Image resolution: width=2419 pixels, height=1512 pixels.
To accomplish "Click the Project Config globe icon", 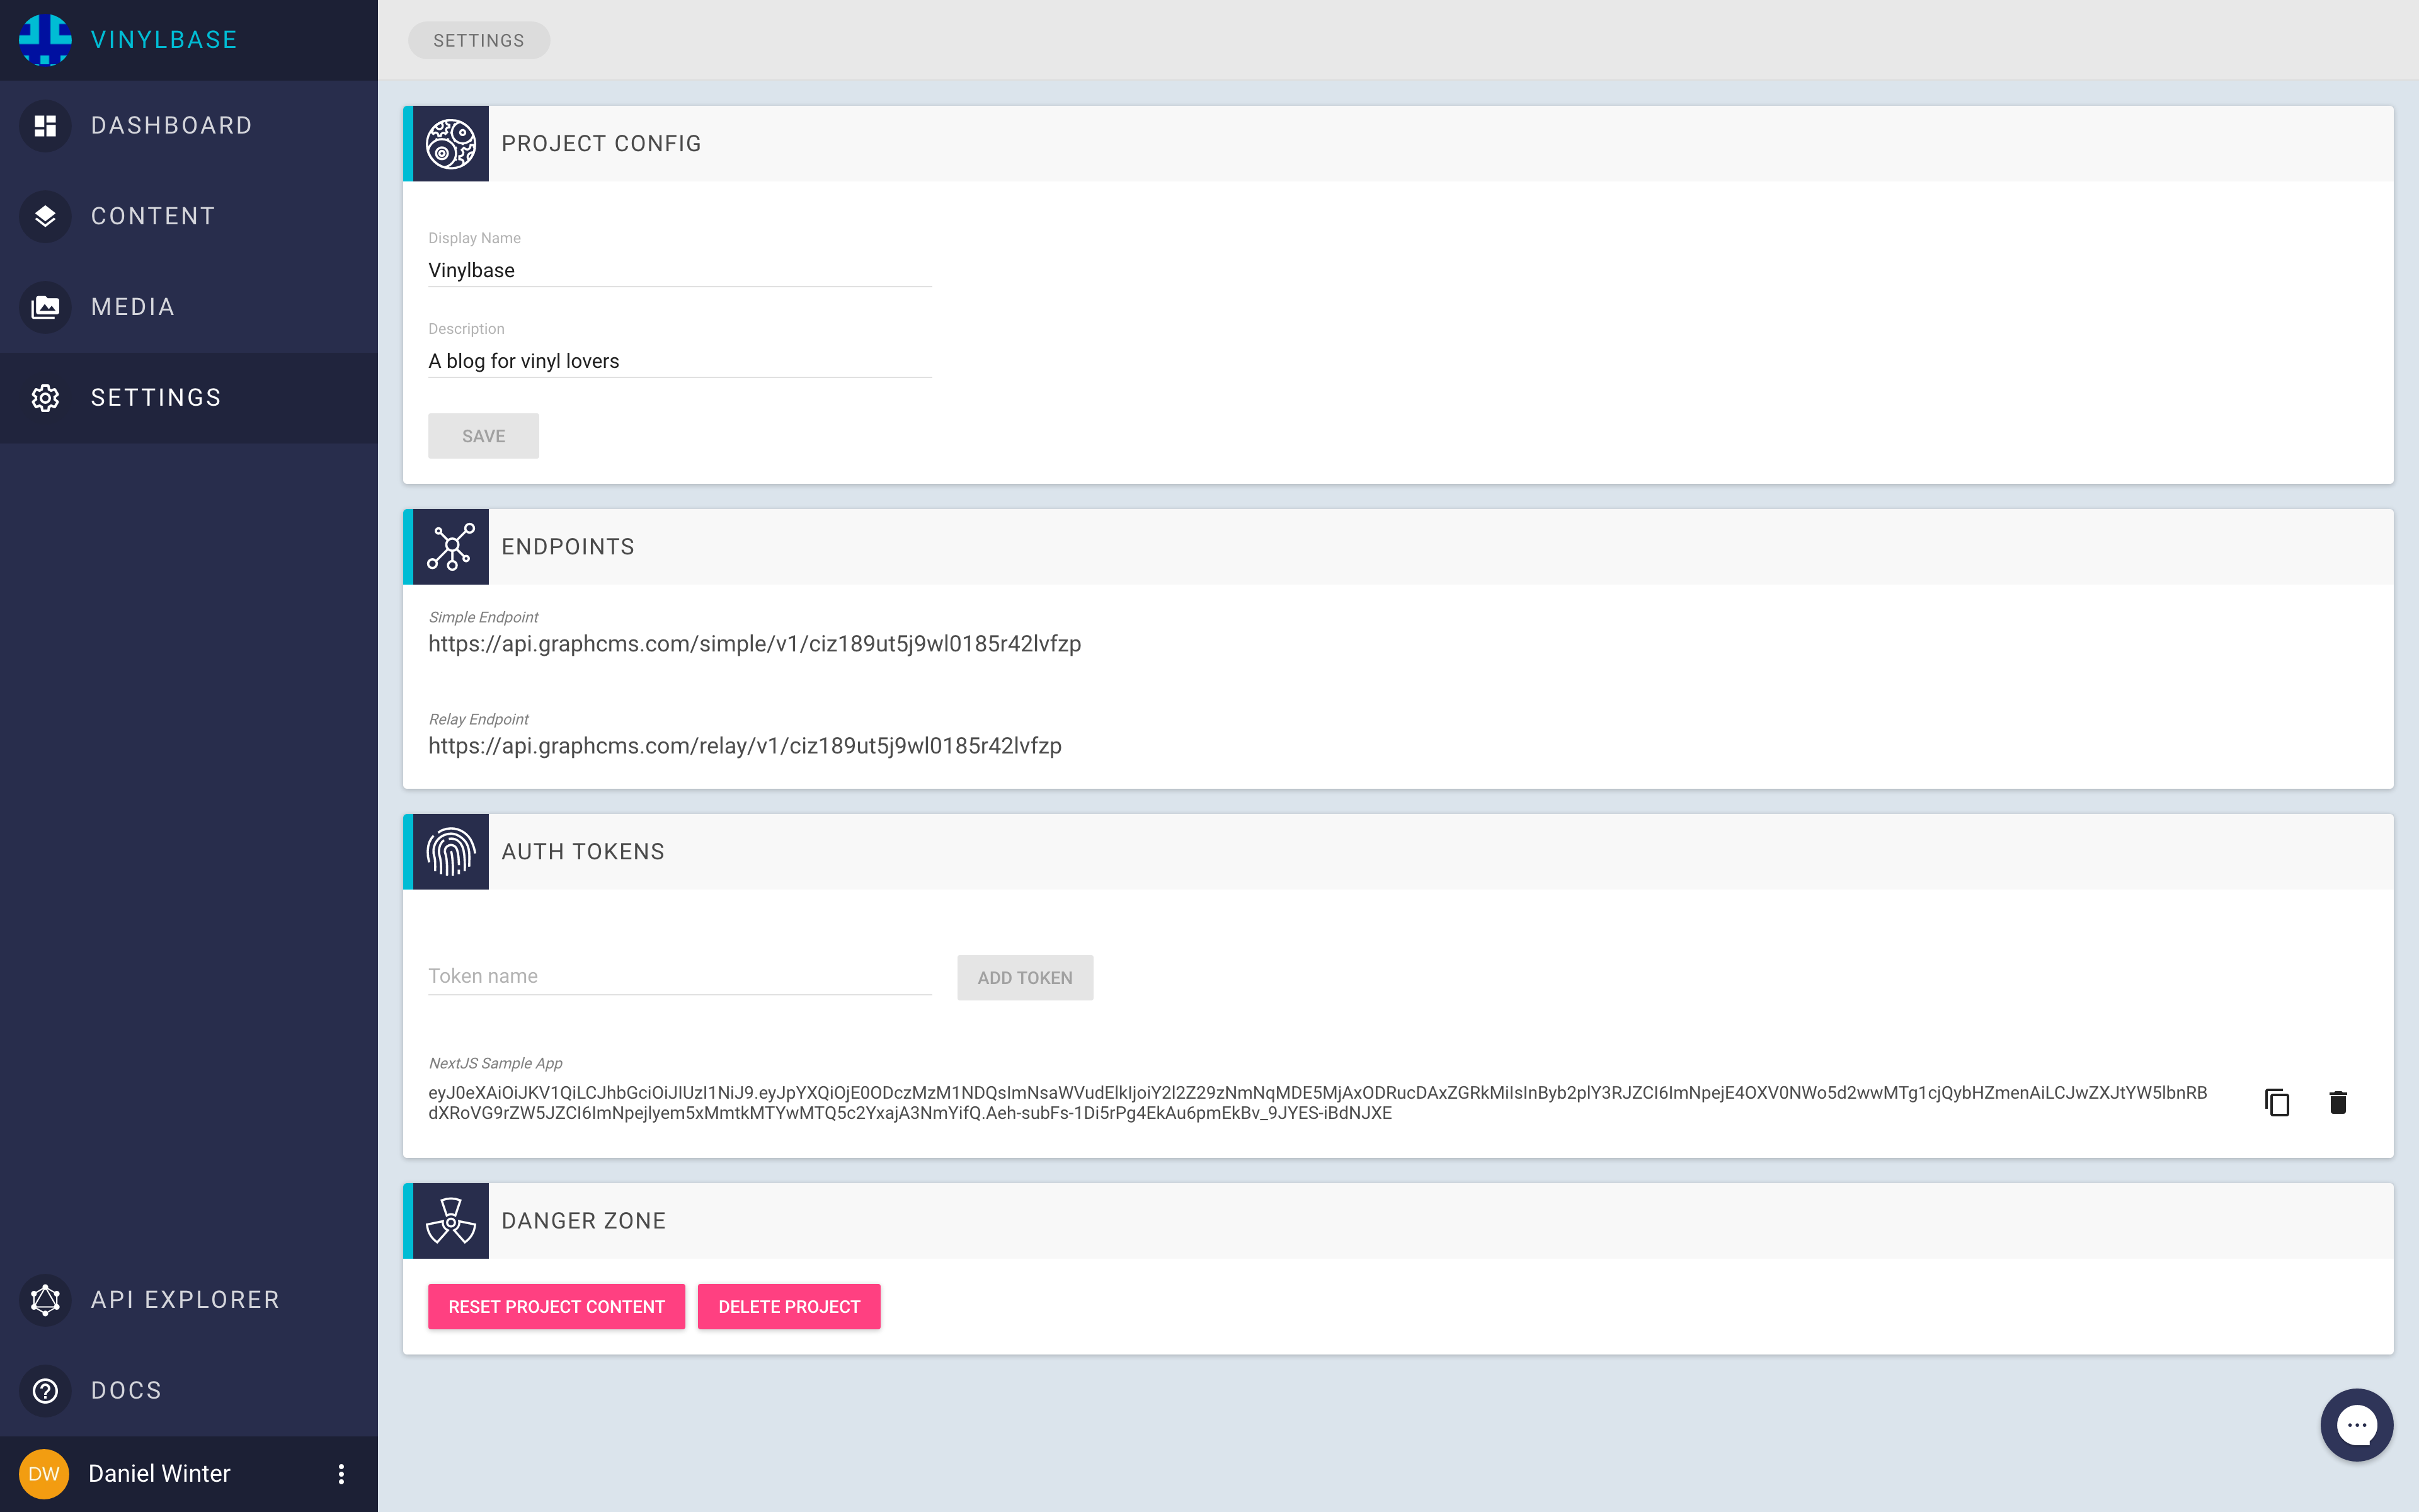I will (451, 144).
